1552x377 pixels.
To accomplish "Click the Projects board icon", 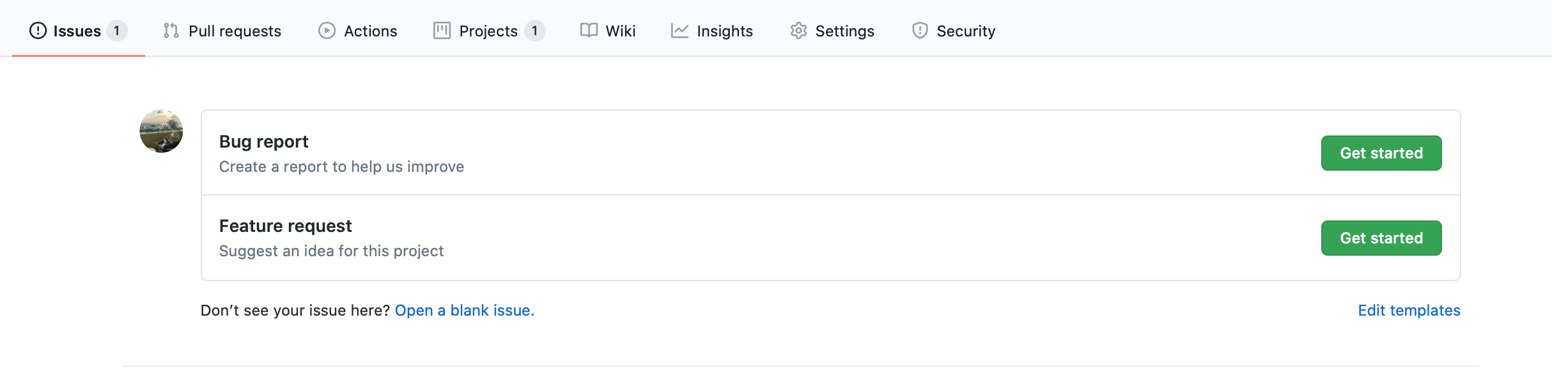I will tap(442, 31).
